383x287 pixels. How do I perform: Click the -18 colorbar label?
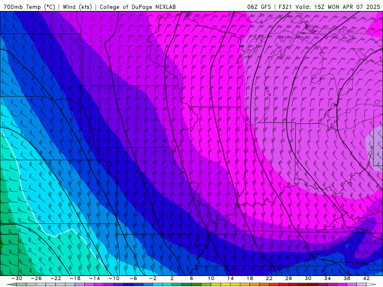(x=75, y=278)
